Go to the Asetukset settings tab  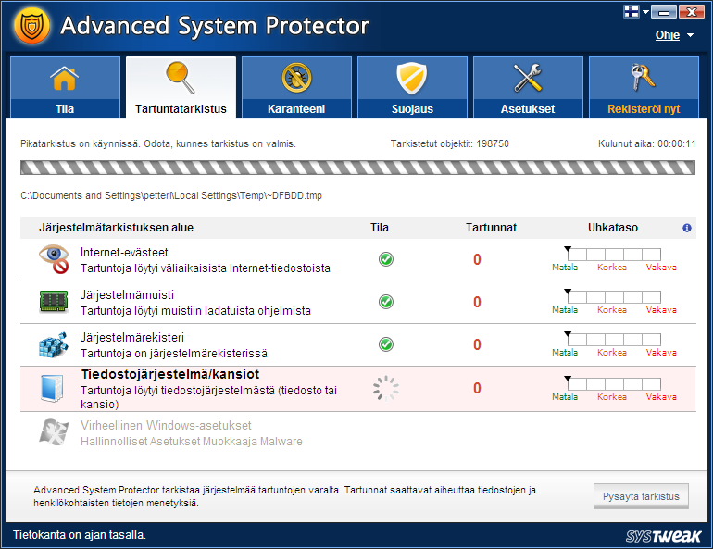[528, 87]
